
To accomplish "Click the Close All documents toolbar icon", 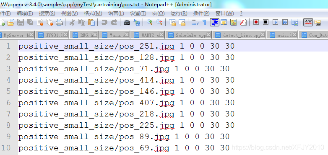I will [x=49, y=22].
